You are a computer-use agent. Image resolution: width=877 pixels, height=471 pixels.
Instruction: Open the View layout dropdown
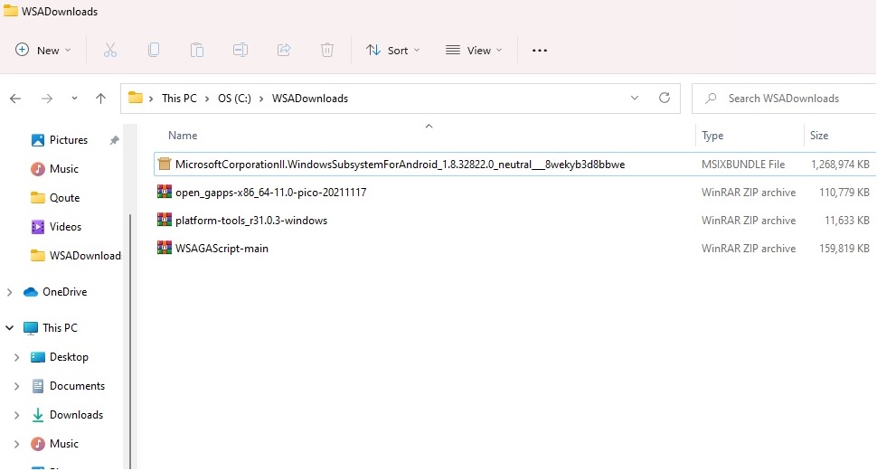point(475,51)
